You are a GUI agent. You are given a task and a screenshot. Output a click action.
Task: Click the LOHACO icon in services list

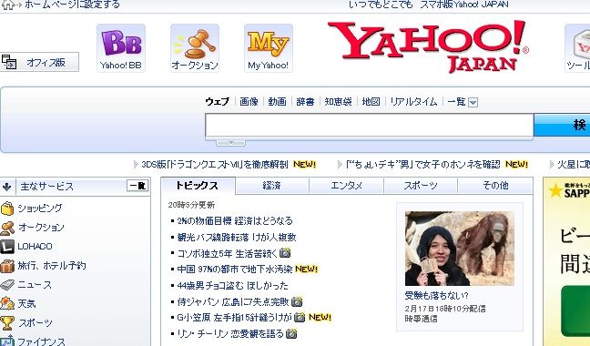pos(7,247)
